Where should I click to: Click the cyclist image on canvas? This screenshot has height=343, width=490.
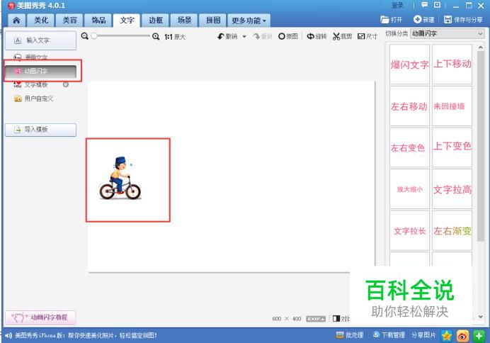tap(120, 178)
